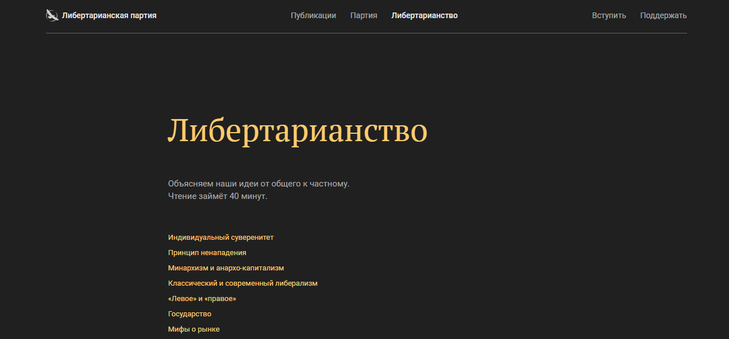Jump to «Индивидуальный суверенитет» chapter
Screen dimensions: 729x339
(221, 238)
